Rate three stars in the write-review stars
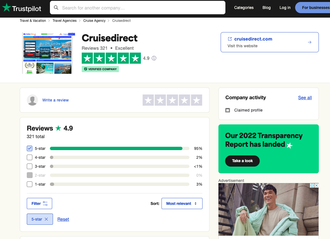This screenshot has width=330, height=239. (172, 100)
